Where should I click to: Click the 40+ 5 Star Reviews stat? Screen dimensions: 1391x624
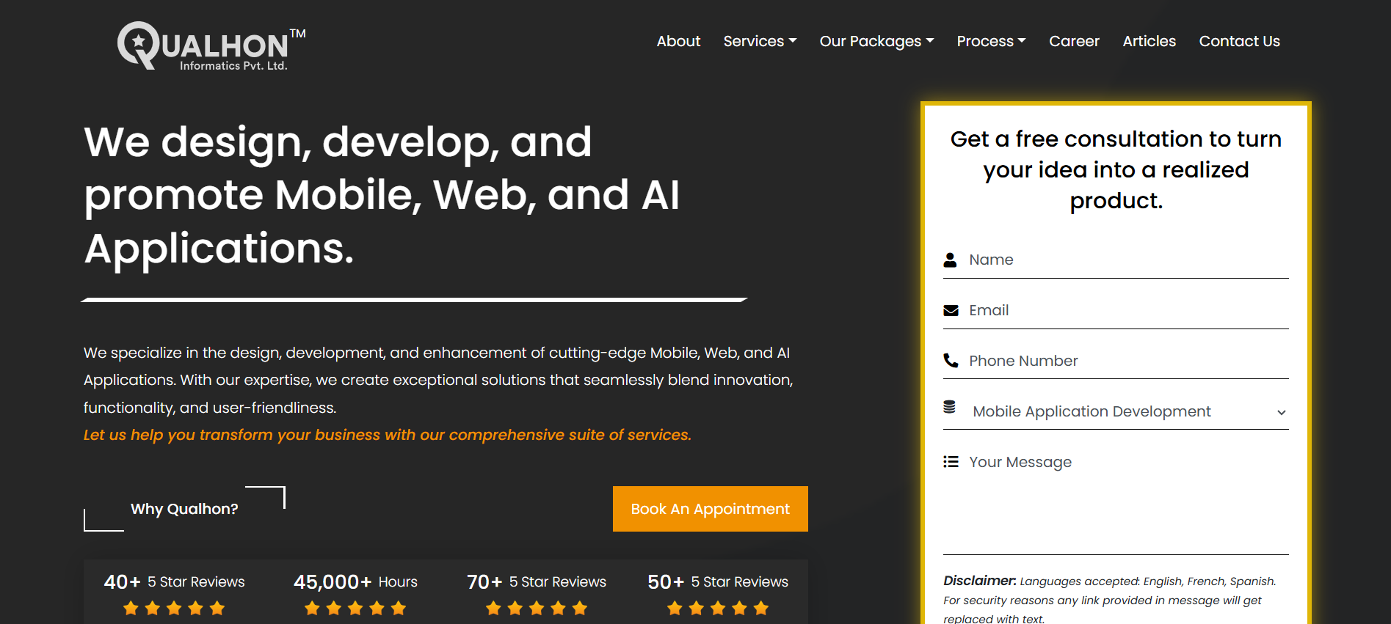pyautogui.click(x=174, y=581)
